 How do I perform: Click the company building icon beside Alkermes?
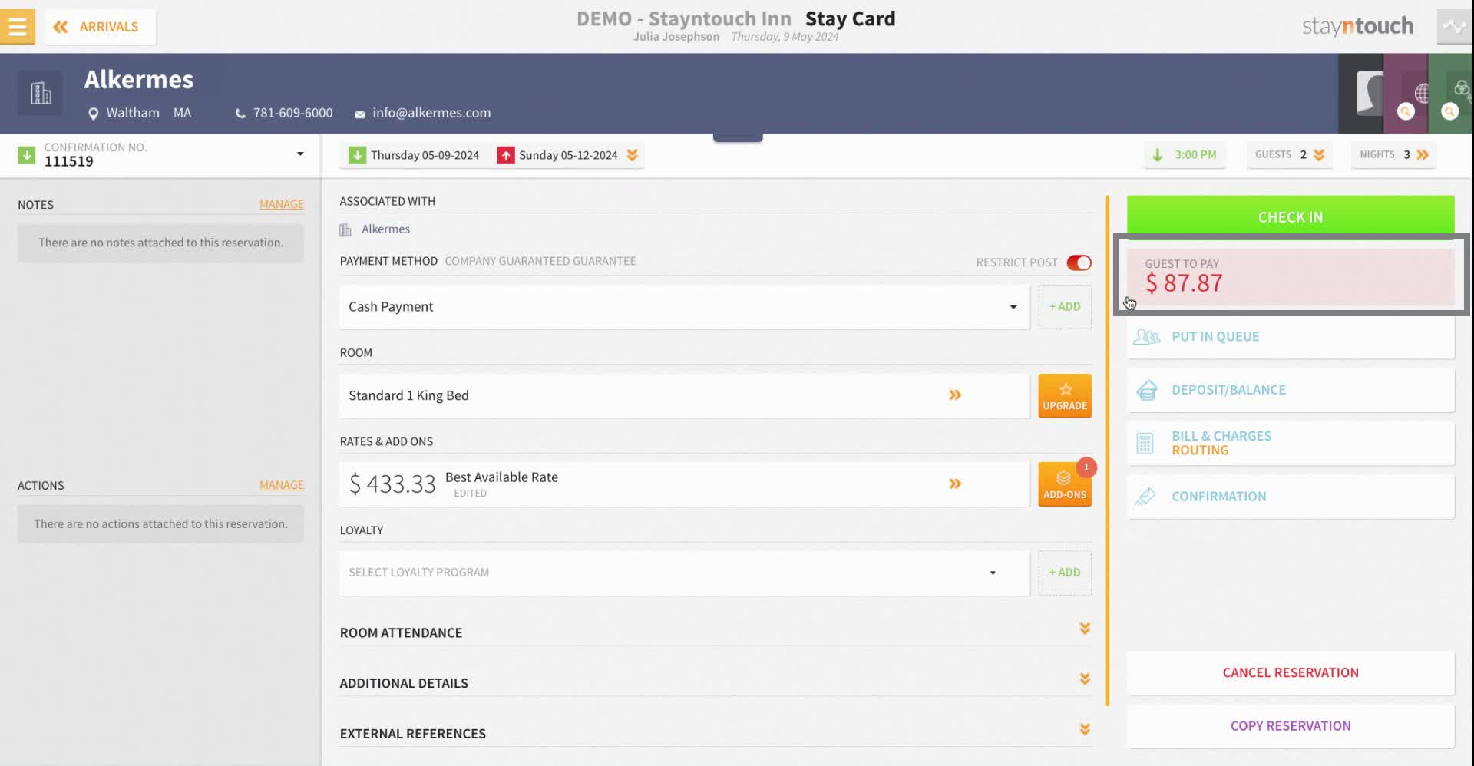pyautogui.click(x=41, y=94)
